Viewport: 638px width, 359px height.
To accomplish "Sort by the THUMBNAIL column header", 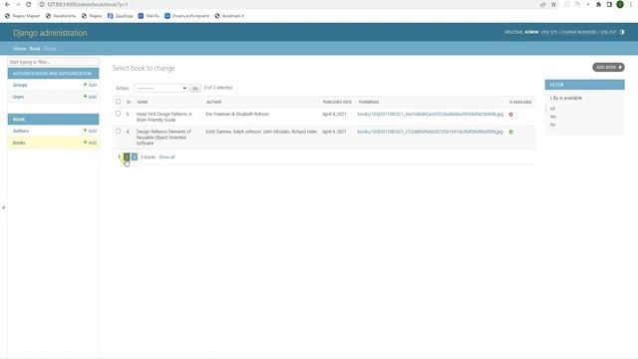I will [369, 102].
